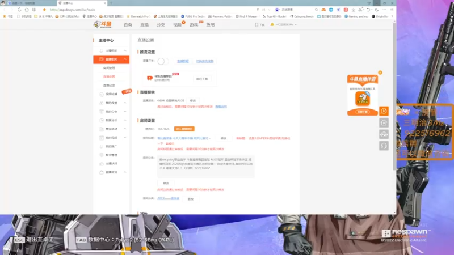This screenshot has width=454, height=255.
Task: Reload the page with the browser refresh icon
Action: (19, 10)
